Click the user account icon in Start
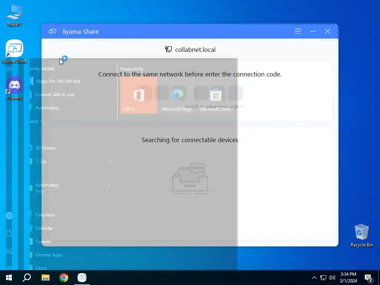The width and height of the screenshot is (380, 285). [9, 216]
